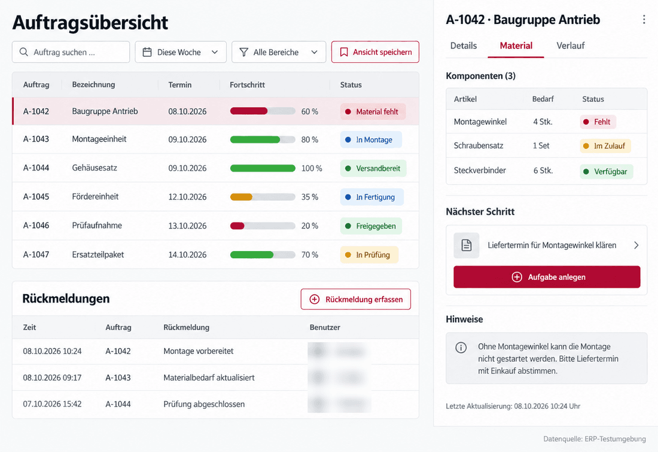The width and height of the screenshot is (658, 452).
Task: Open the Liefertermin für Montagewinkel klären item
Action: 546,245
